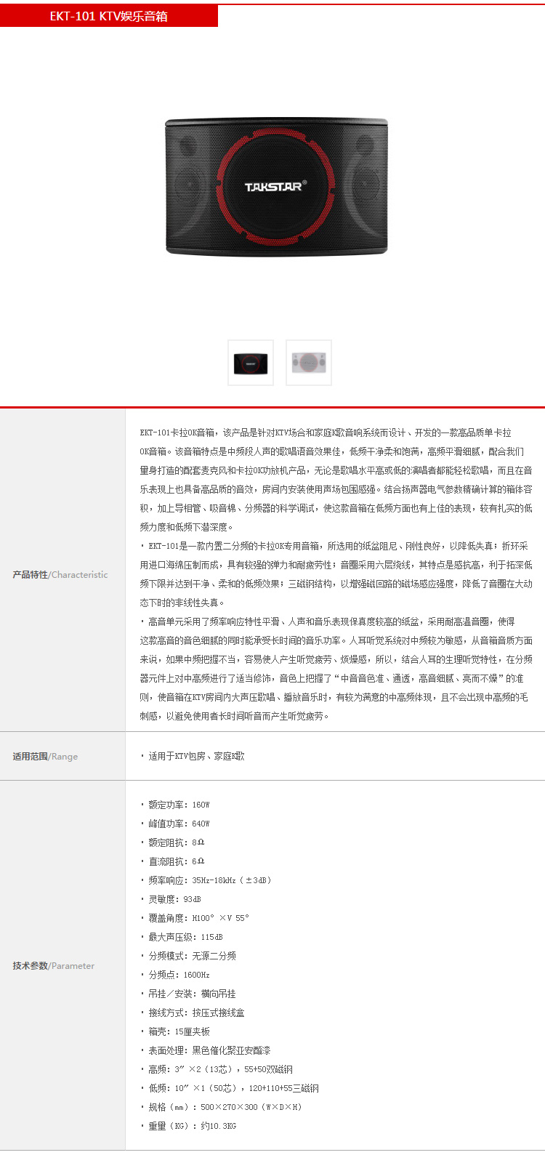Select the 峰值功率: 640W spec line

[178, 824]
